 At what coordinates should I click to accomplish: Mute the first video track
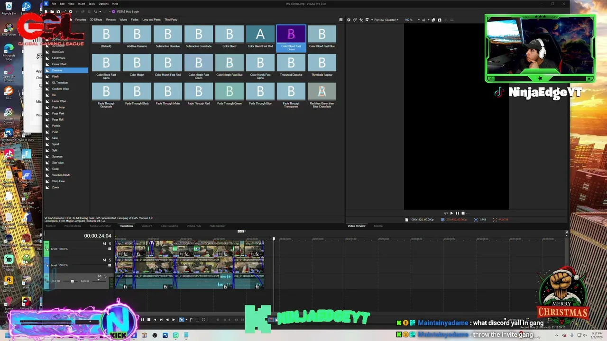pos(104,244)
